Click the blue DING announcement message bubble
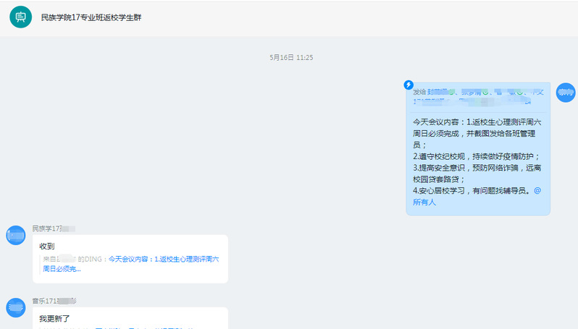 [x=478, y=148]
